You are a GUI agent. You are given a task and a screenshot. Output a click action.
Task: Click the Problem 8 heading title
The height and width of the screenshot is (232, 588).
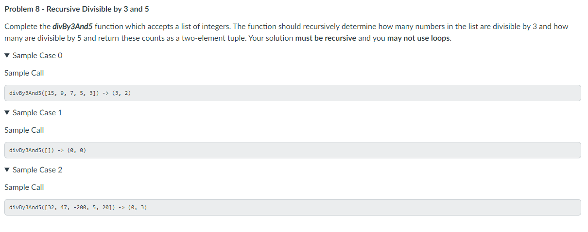tap(77, 9)
